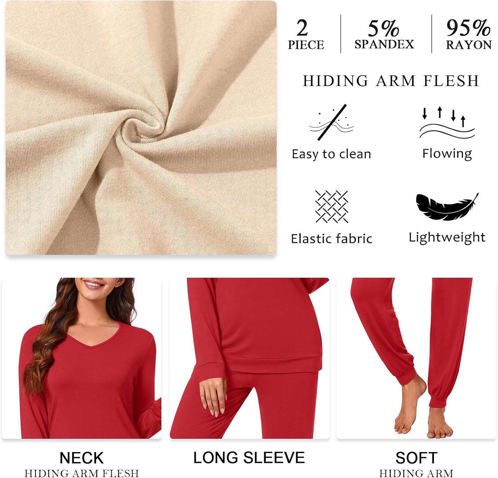Click the HIDING ARM FLESH heading
The width and height of the screenshot is (498, 478).
click(391, 81)
